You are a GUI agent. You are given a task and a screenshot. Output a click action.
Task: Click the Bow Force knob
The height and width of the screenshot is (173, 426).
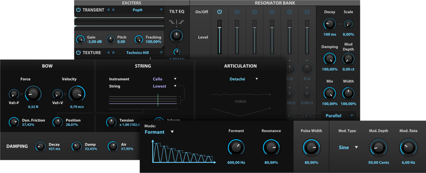tap(33, 94)
